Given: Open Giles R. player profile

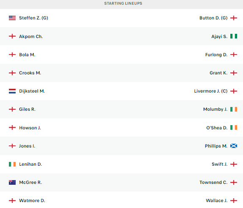Looking at the screenshot, I should pos(27,109).
